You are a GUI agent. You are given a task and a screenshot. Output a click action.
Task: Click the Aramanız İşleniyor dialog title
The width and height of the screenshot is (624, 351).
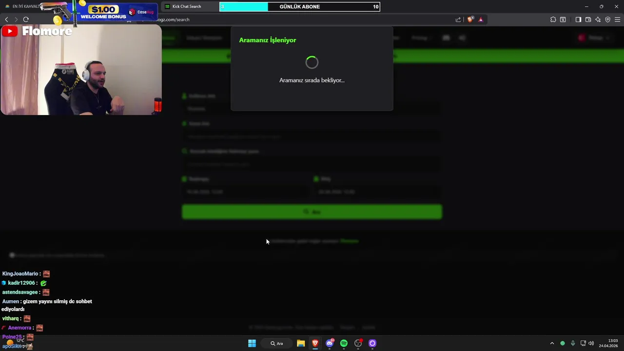268,40
